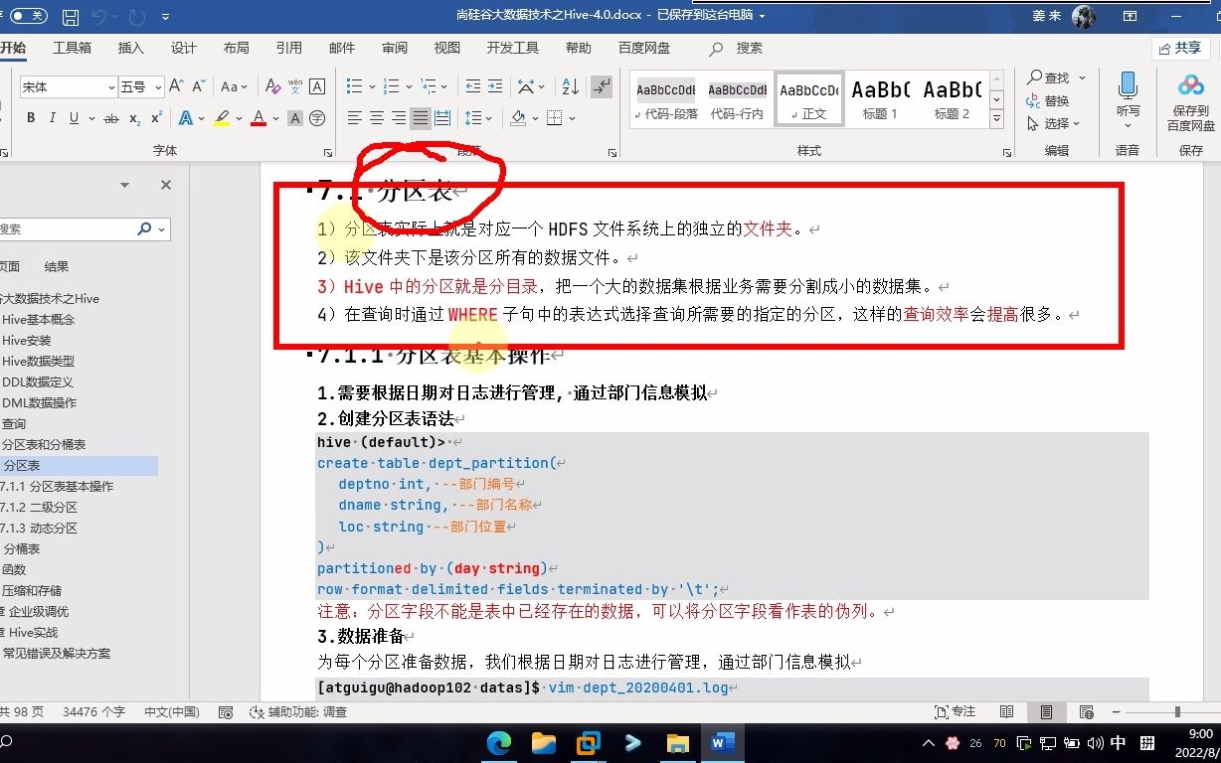Close the navigation pane
The image size is (1221, 763).
coord(166,185)
